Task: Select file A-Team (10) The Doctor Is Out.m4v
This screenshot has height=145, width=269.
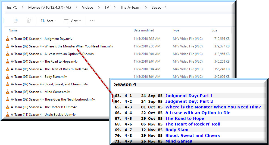Action: pos(44,107)
